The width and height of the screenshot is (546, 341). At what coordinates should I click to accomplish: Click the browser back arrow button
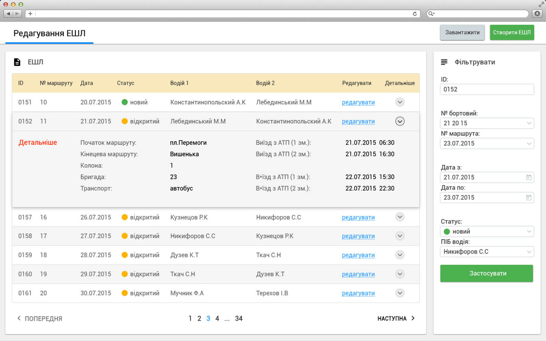coord(8,14)
